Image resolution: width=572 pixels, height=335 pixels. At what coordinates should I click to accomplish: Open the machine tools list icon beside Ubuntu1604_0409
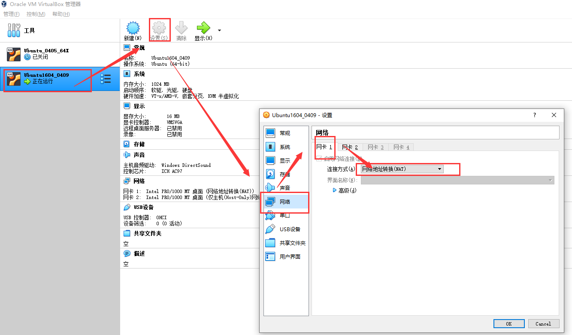pyautogui.click(x=106, y=78)
